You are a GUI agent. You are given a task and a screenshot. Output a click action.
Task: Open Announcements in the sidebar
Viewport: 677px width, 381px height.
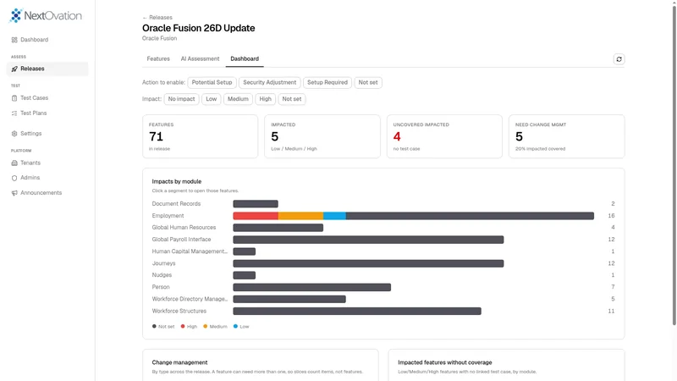click(47, 193)
